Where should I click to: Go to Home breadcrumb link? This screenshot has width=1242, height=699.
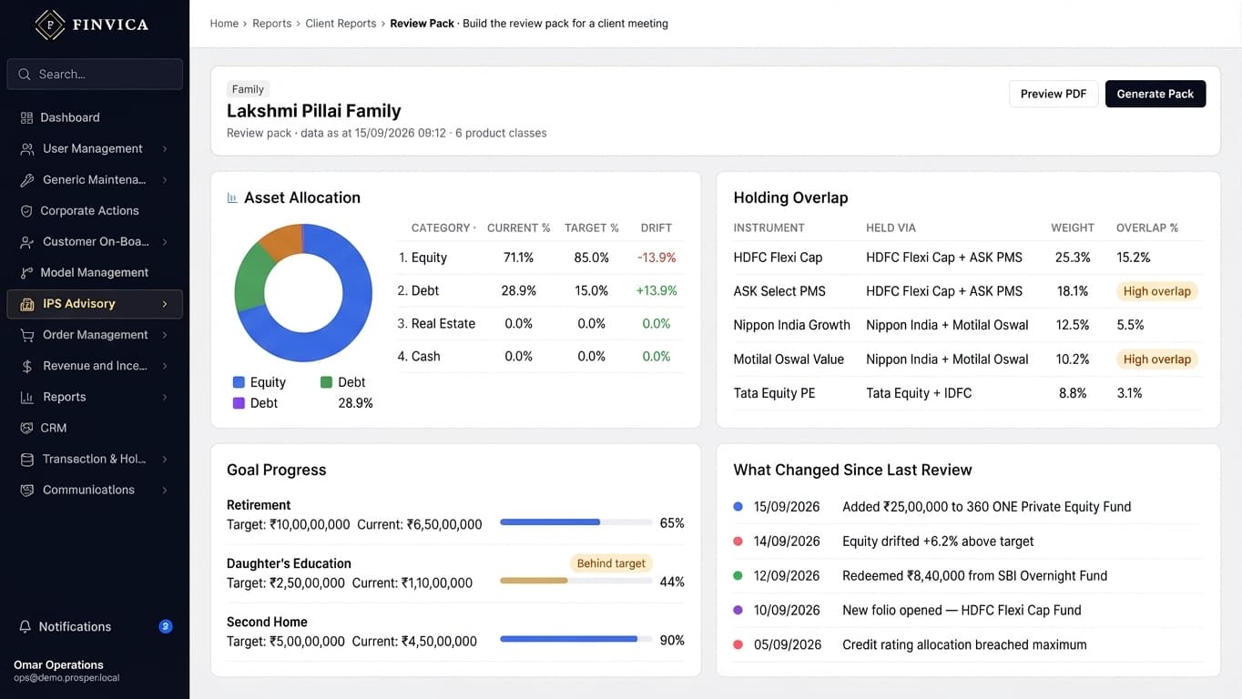224,24
